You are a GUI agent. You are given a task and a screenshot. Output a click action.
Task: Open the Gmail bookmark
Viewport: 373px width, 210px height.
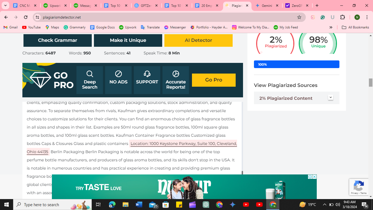point(10,27)
